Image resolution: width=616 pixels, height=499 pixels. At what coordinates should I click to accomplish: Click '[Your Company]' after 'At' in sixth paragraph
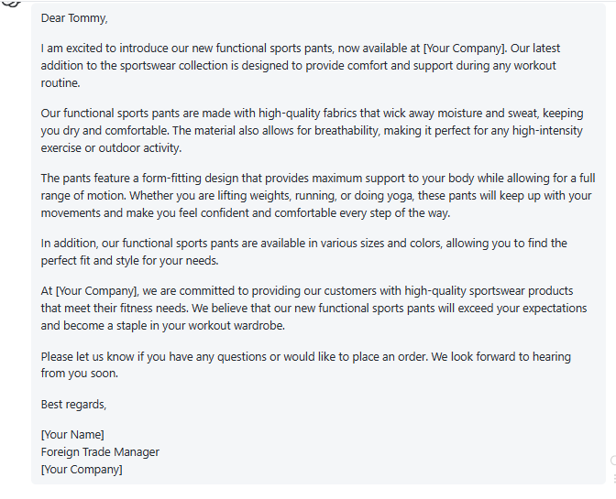click(x=97, y=290)
